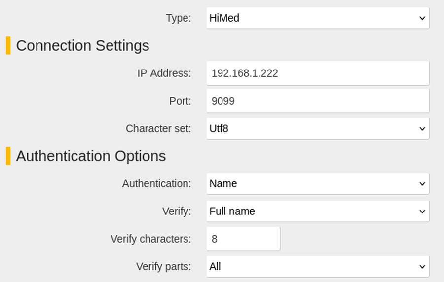Open the Character set dropdown showing Utf8
Viewport: 444px width, 282px height.
click(318, 128)
